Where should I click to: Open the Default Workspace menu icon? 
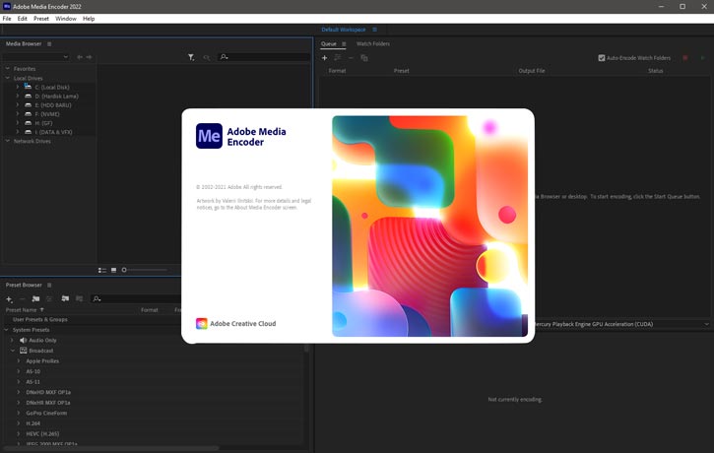[375, 30]
